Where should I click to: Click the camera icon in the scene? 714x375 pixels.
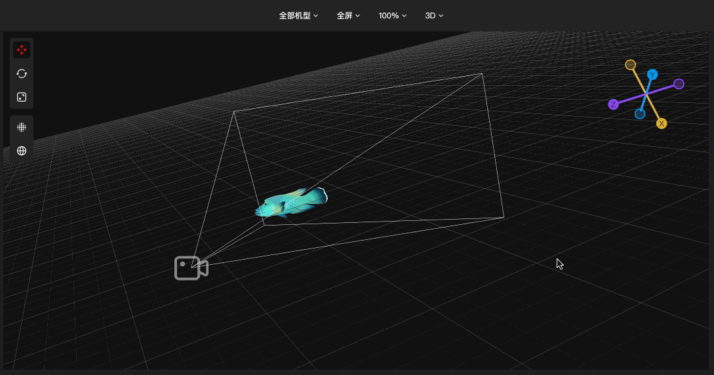(191, 268)
